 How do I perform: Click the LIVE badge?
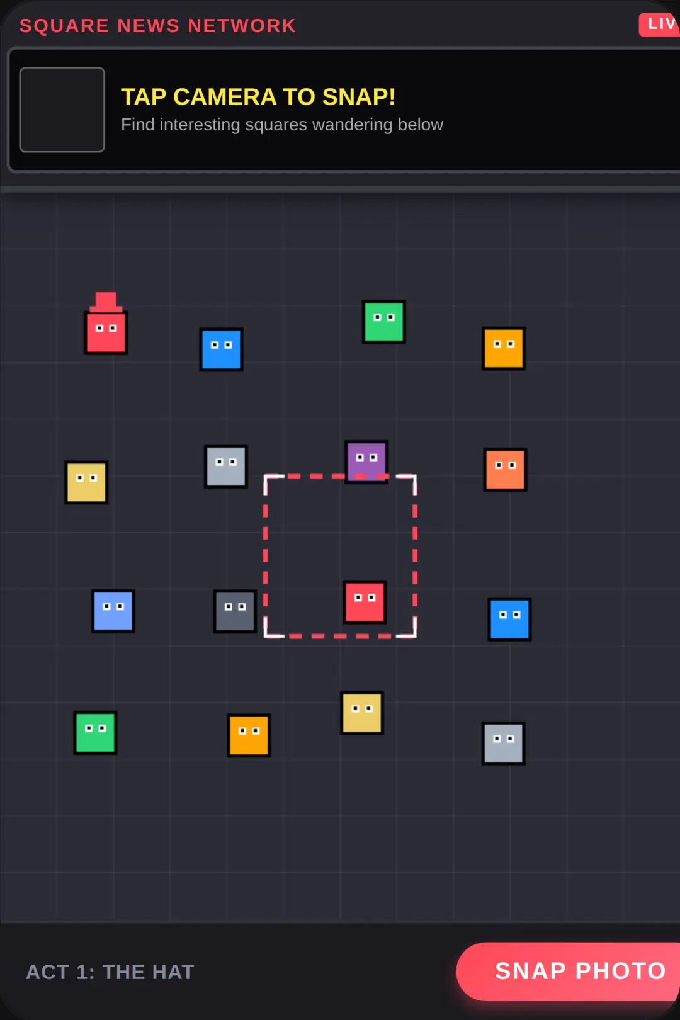coord(659,24)
